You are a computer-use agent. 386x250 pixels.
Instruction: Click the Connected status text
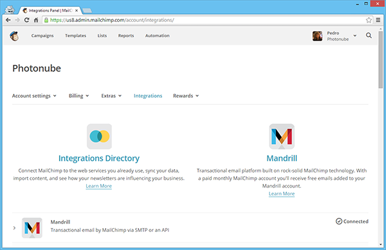[x=356, y=221]
